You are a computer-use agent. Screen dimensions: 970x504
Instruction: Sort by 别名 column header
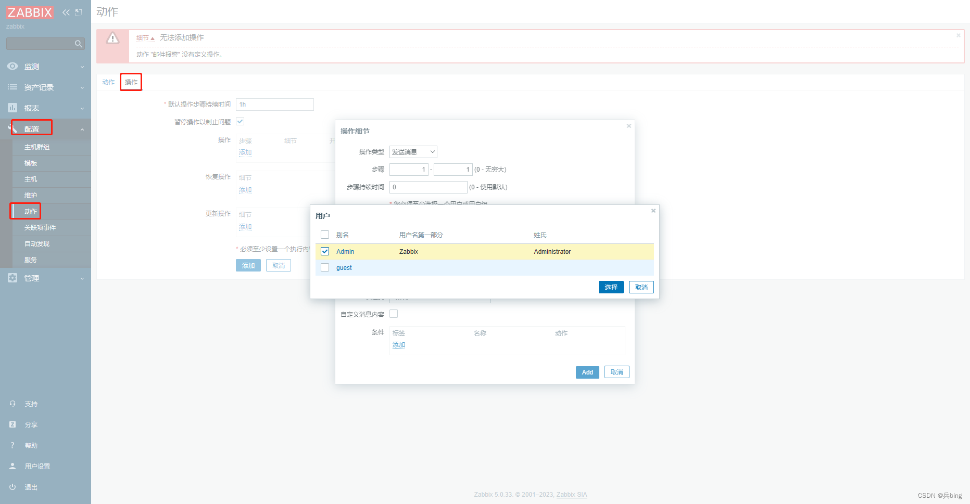pos(343,235)
